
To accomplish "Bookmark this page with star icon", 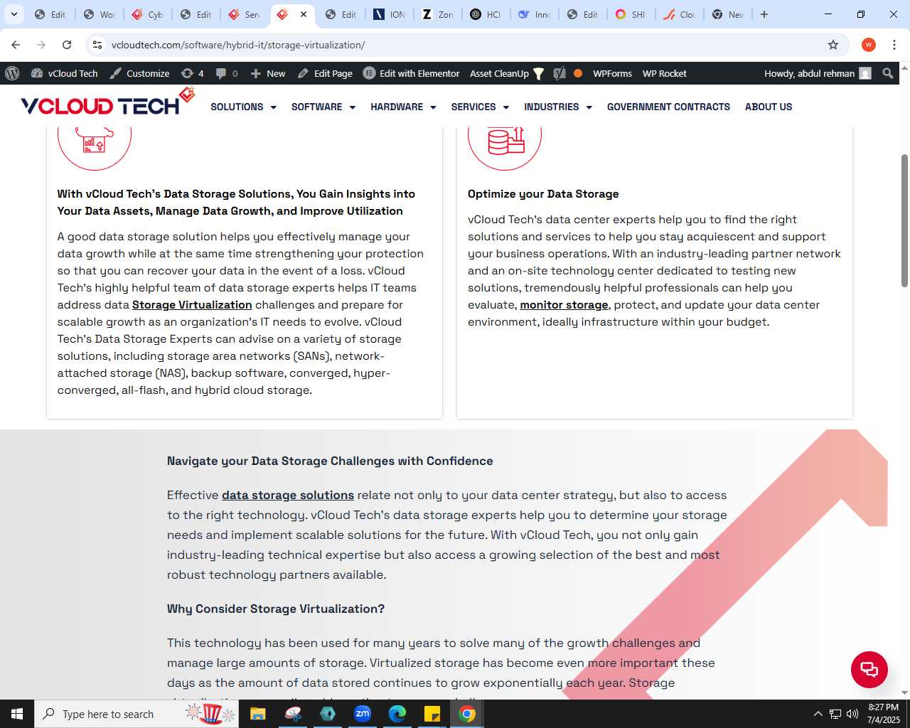I will click(x=833, y=45).
